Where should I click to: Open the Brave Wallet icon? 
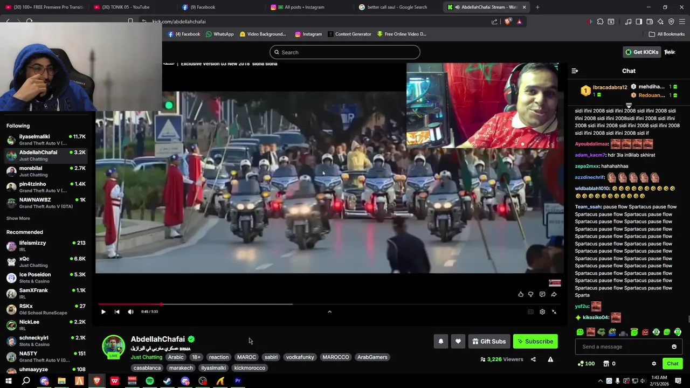click(650, 22)
